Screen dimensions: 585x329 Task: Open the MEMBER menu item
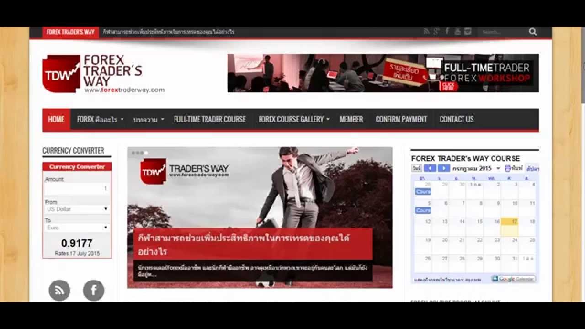coord(351,119)
